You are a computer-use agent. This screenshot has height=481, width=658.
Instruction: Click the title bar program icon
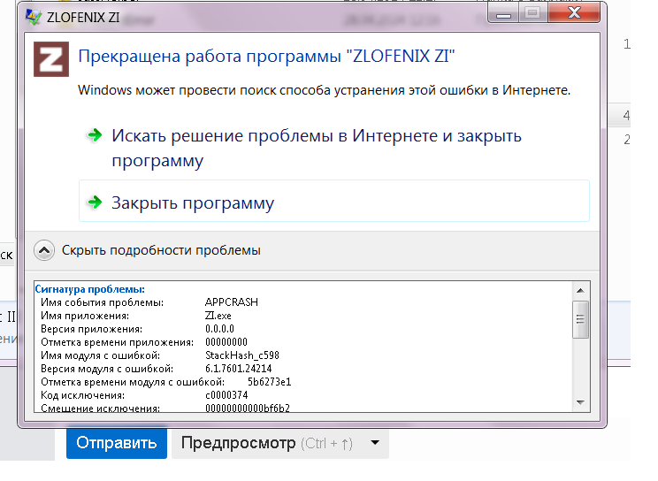[33, 17]
